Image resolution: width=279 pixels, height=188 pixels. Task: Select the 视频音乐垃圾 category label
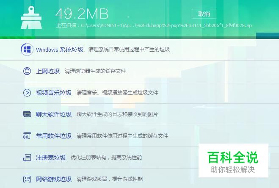point(54,93)
